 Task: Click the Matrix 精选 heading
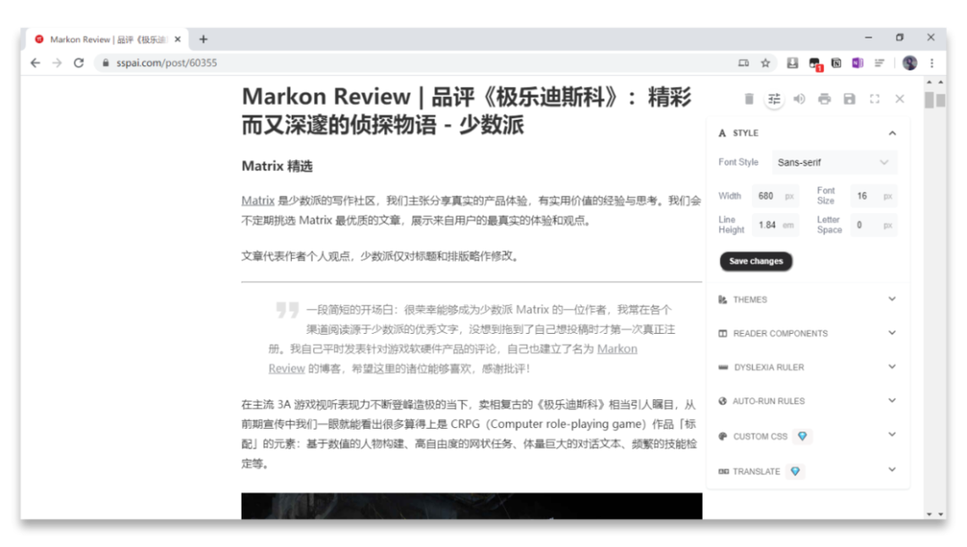point(277,166)
